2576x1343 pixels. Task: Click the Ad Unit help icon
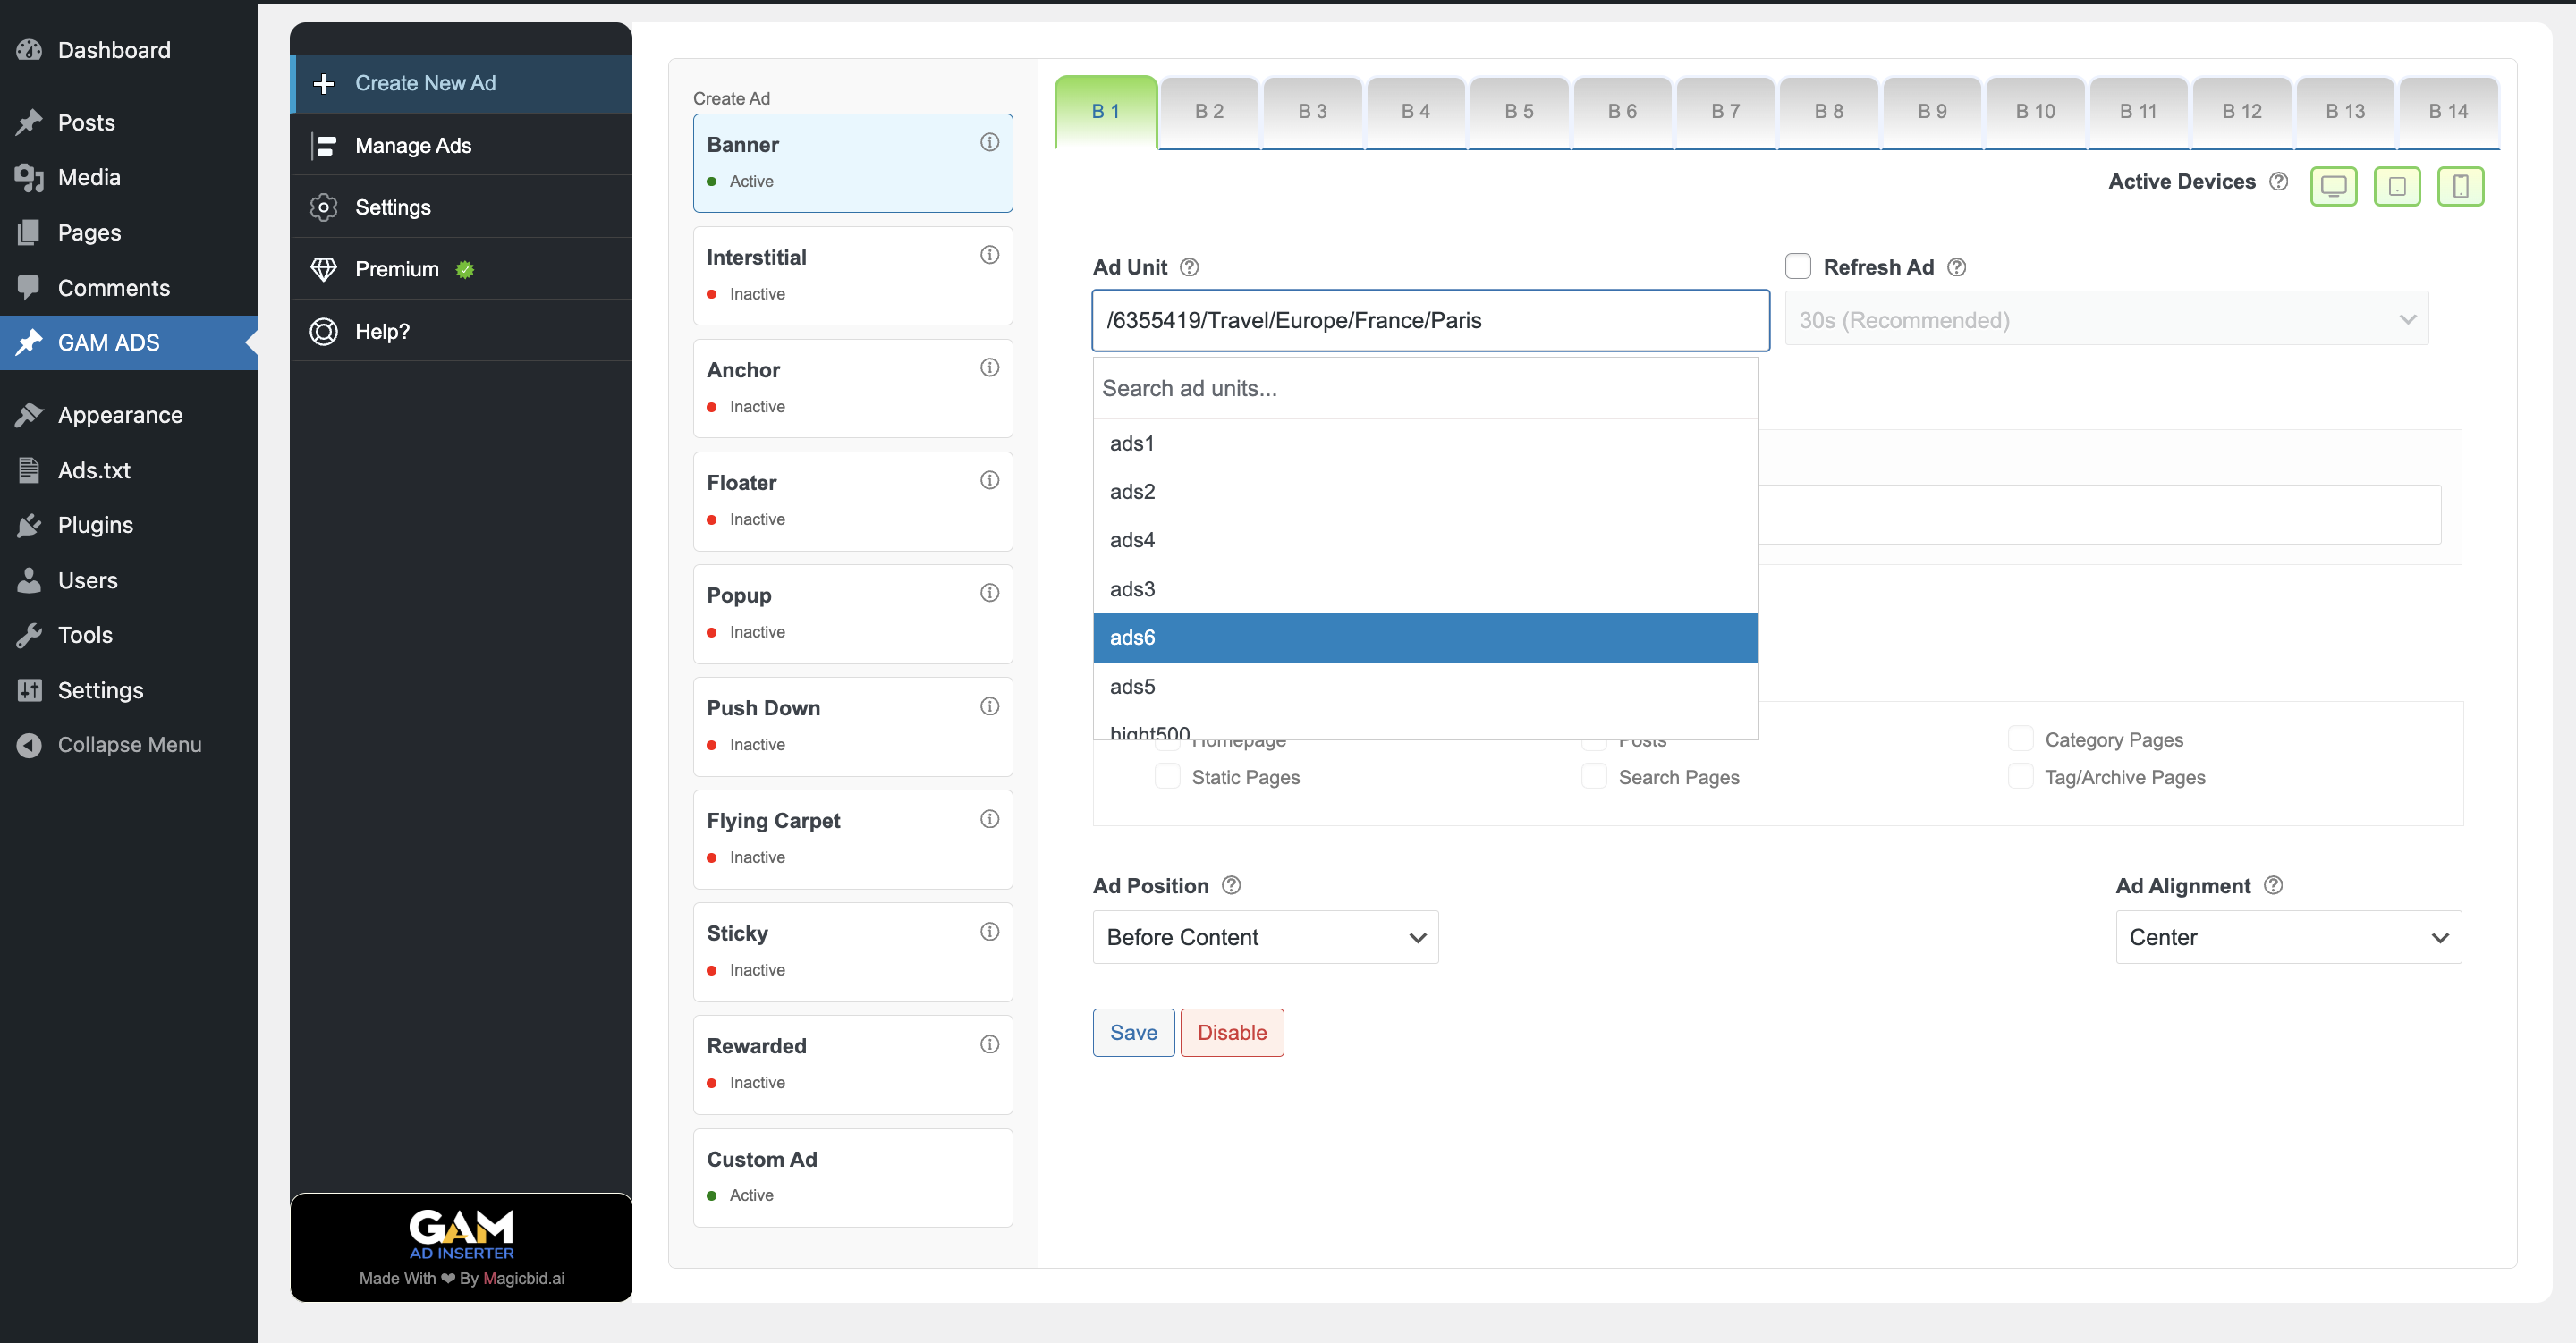(1189, 267)
